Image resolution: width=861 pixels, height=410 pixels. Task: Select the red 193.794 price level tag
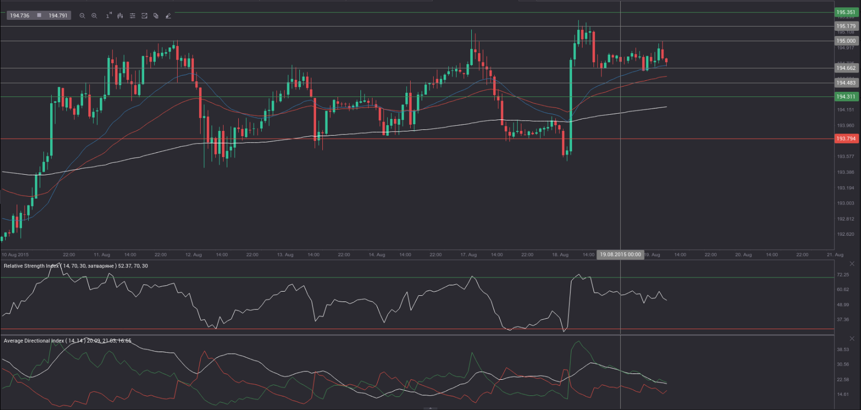tap(846, 139)
